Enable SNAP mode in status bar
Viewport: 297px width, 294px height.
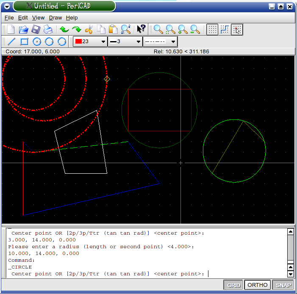(x=282, y=285)
